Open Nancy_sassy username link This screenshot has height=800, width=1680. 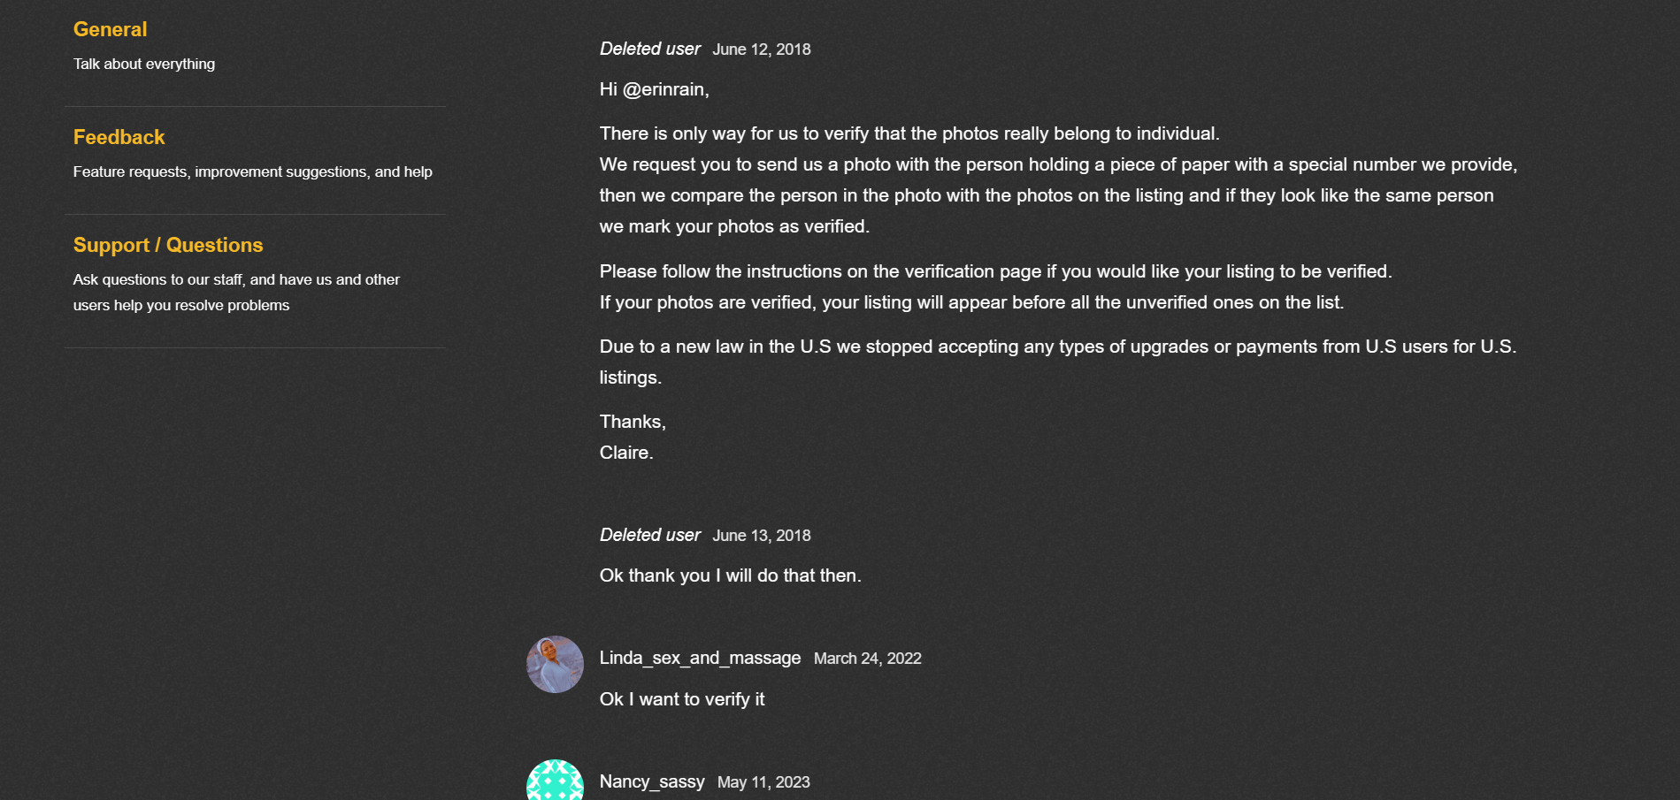pos(652,781)
